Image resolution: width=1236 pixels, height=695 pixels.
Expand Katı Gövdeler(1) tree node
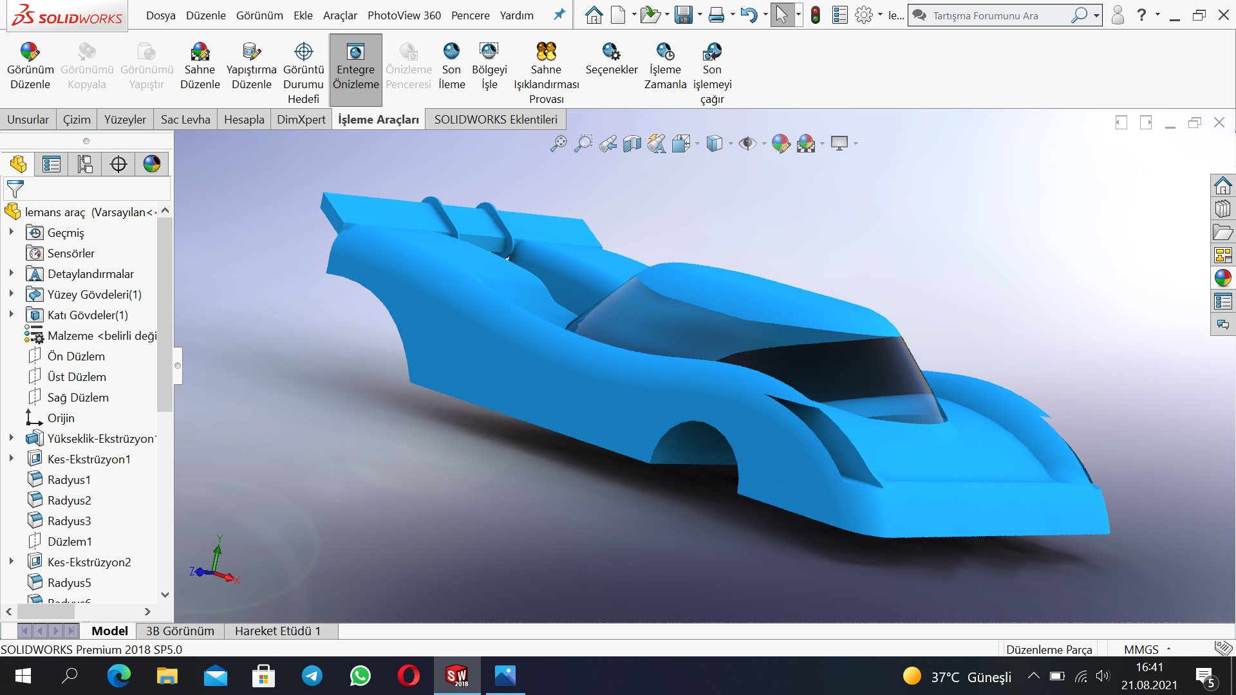pos(11,315)
